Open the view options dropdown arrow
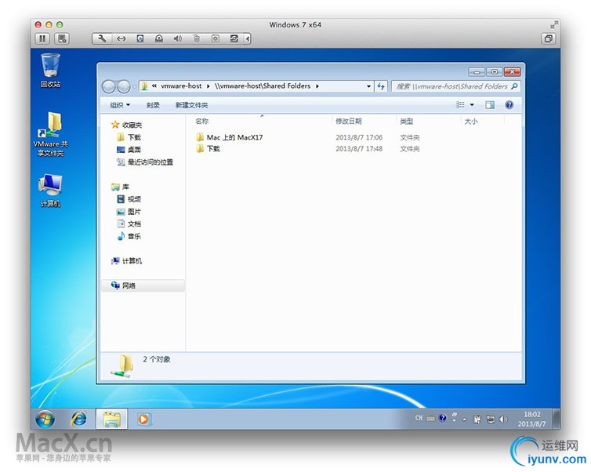 472,105
